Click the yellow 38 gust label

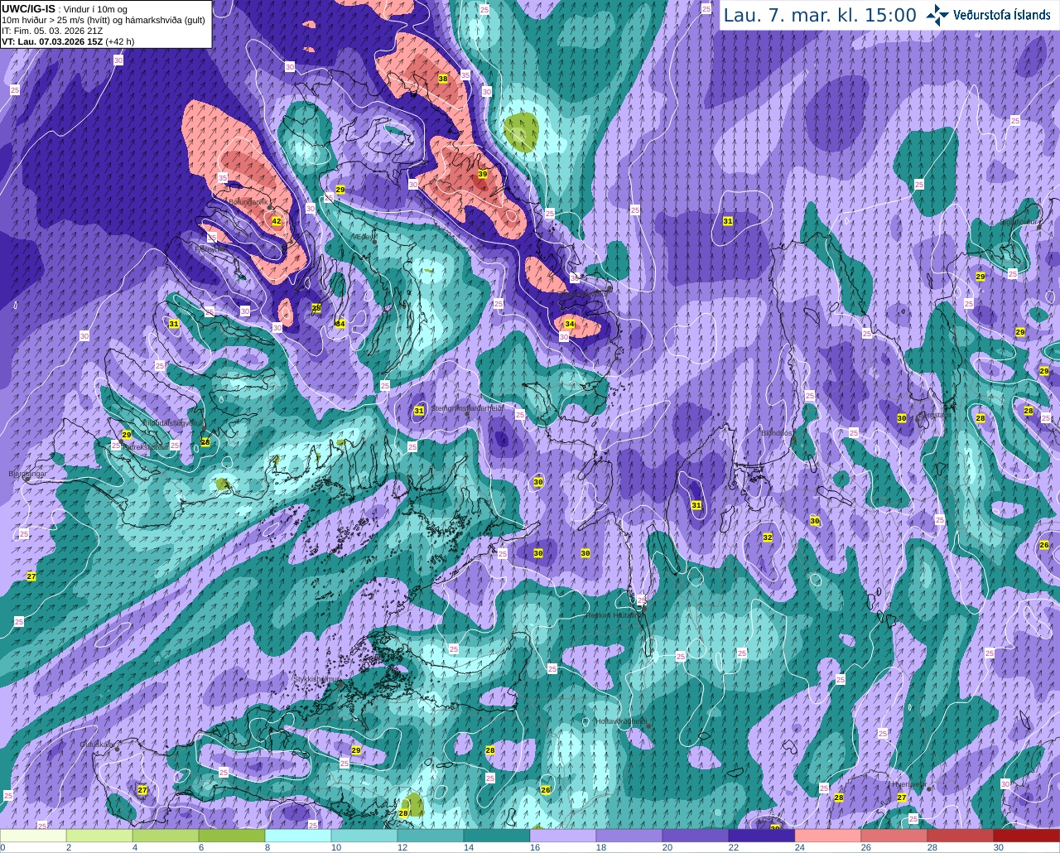point(443,79)
